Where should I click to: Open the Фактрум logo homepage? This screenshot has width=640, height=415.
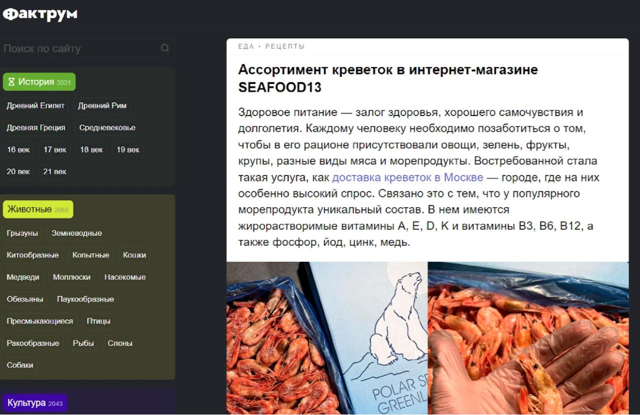coord(40,14)
